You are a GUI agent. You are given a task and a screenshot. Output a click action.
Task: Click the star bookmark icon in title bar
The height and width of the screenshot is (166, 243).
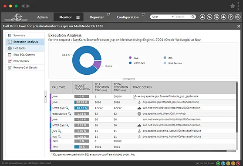[233, 6]
